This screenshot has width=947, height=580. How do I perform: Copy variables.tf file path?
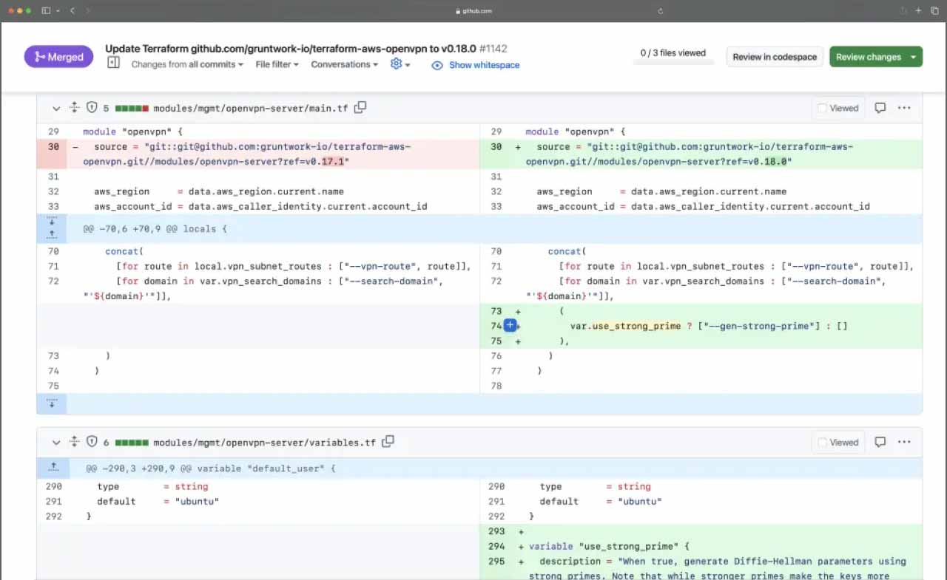coord(388,442)
